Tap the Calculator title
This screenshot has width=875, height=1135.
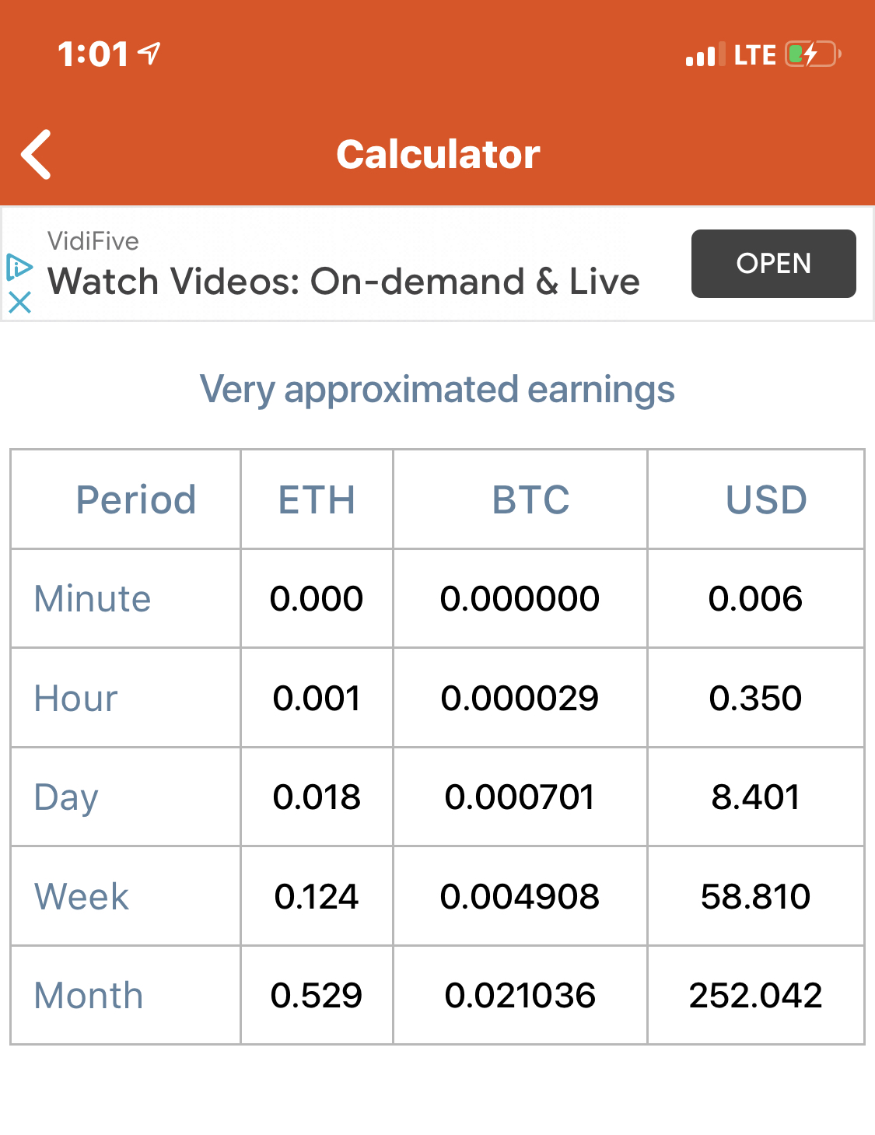[438, 154]
